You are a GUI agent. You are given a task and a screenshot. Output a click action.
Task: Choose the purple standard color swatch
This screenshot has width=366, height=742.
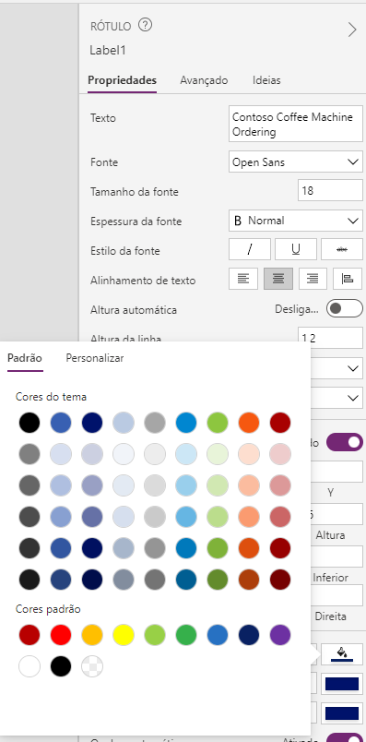point(280,635)
